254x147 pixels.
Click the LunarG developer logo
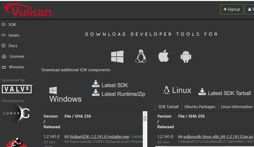pos(16,113)
